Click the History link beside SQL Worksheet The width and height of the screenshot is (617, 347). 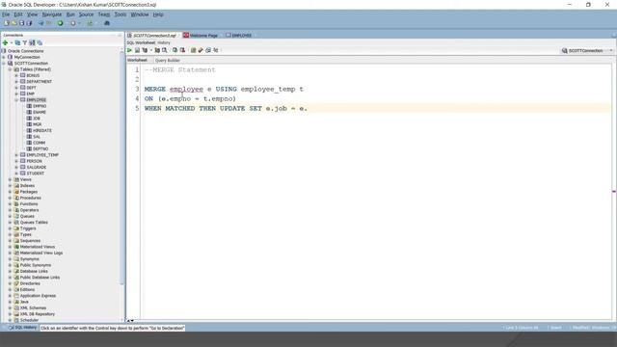point(164,42)
